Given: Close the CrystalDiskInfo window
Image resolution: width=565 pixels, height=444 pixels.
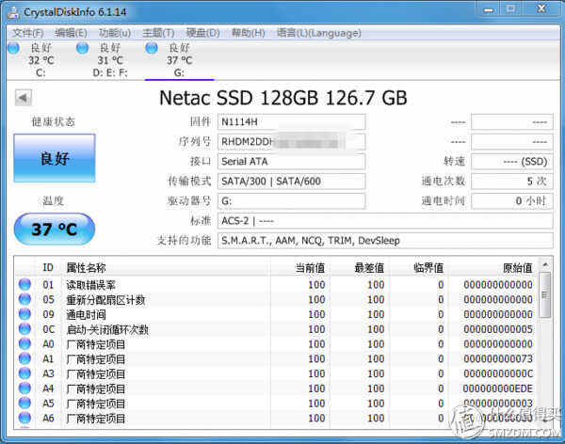Looking at the screenshot, I should 541,8.
